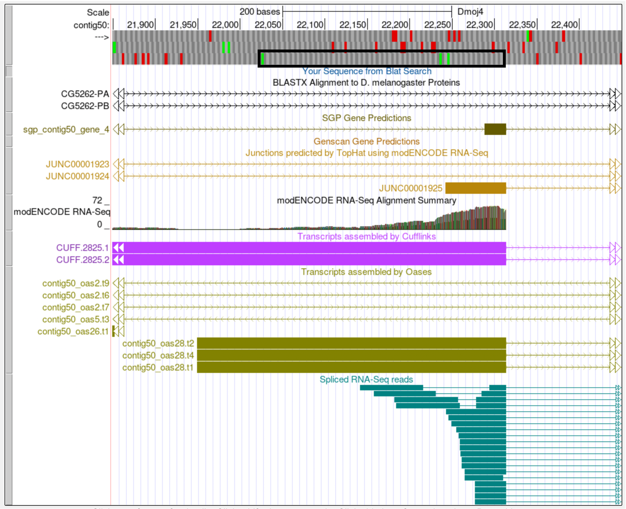Click the right double-arrow on contig50_oas28.t1 row
This screenshot has height=509, width=626.
(615, 367)
